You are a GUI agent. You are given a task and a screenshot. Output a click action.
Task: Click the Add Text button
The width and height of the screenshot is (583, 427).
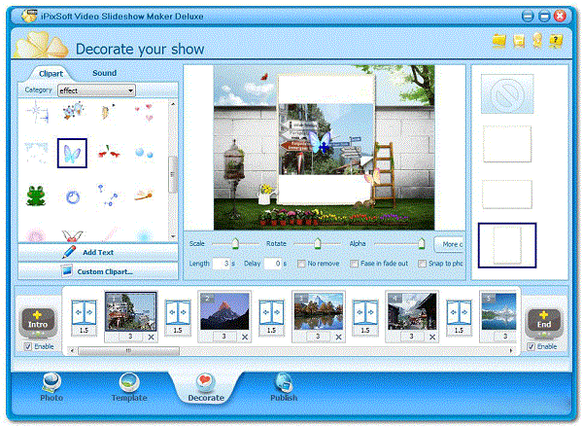tap(98, 252)
